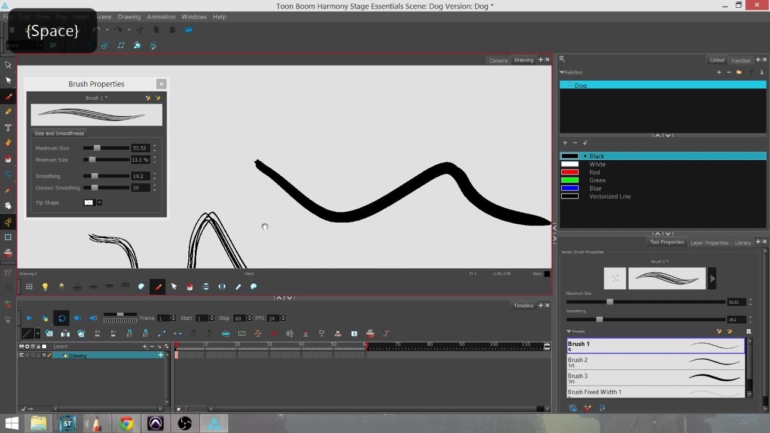
Task: Click the Presets menu icon at far right
Action: pos(749,331)
